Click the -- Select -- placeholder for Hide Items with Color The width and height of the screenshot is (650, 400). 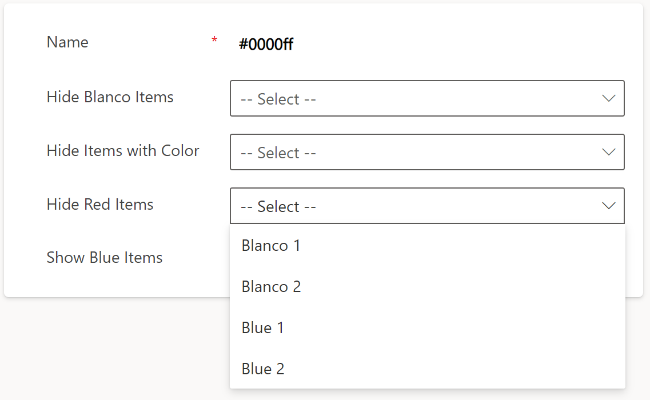tap(277, 152)
